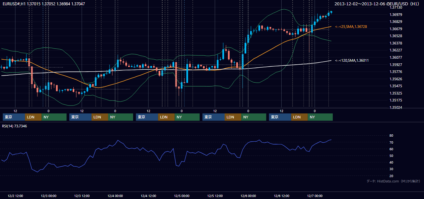Click price axis label 1.36979
This screenshot has height=199, width=424.
pyautogui.click(x=396, y=15)
